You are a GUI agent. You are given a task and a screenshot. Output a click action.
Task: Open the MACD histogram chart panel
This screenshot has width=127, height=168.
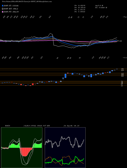pos(22,148)
